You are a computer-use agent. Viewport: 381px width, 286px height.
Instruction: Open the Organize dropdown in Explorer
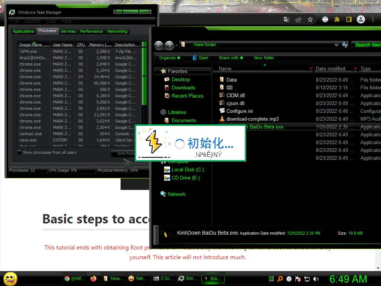pos(170,58)
